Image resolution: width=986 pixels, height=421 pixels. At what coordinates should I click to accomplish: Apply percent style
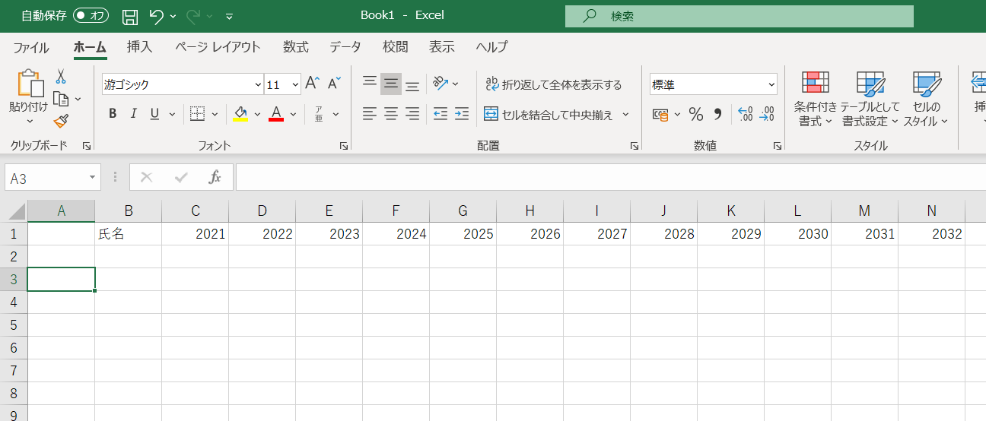click(x=695, y=115)
